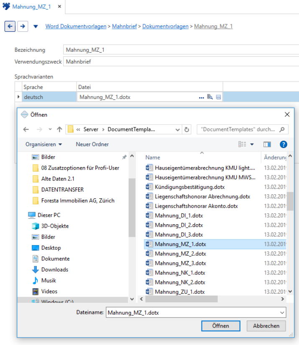
Task: Close the Mahnung_MZ_1 tab
Action: (x=59, y=7)
